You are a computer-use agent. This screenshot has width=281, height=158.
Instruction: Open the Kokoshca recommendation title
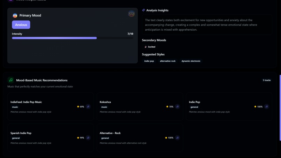pyautogui.click(x=105, y=102)
